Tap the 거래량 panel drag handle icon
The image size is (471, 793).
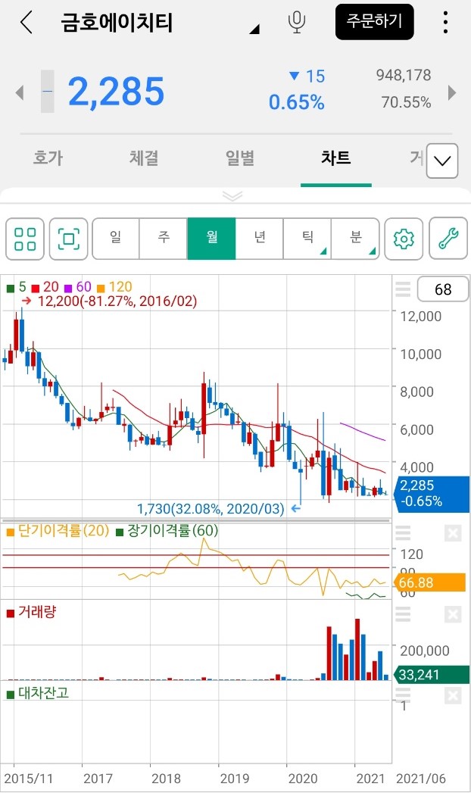[x=403, y=614]
